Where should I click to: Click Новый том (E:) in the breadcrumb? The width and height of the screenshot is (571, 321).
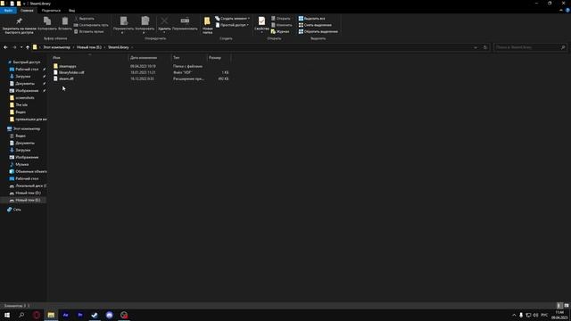coord(89,47)
